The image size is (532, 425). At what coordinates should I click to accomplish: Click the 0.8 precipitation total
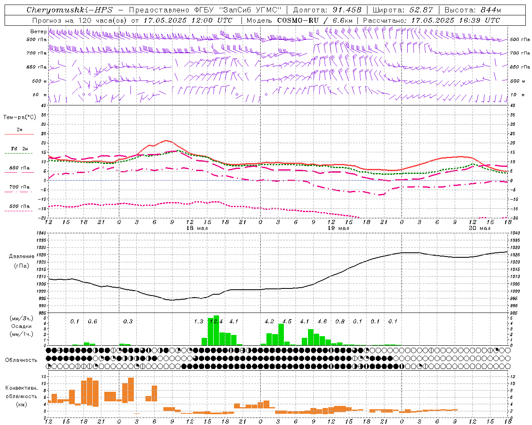[x=340, y=321]
